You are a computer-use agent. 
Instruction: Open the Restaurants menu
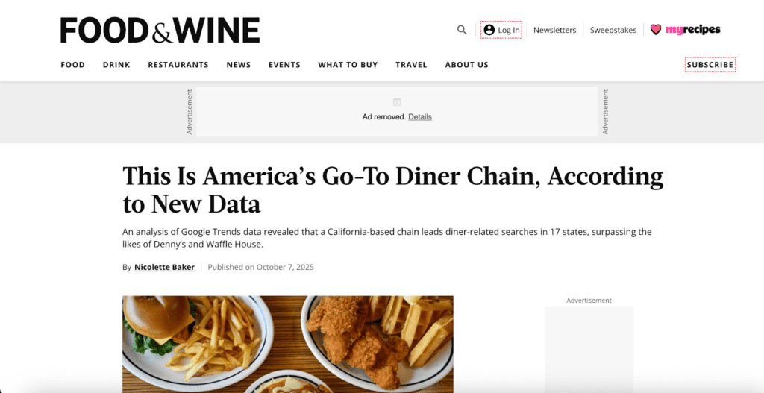pyautogui.click(x=178, y=65)
